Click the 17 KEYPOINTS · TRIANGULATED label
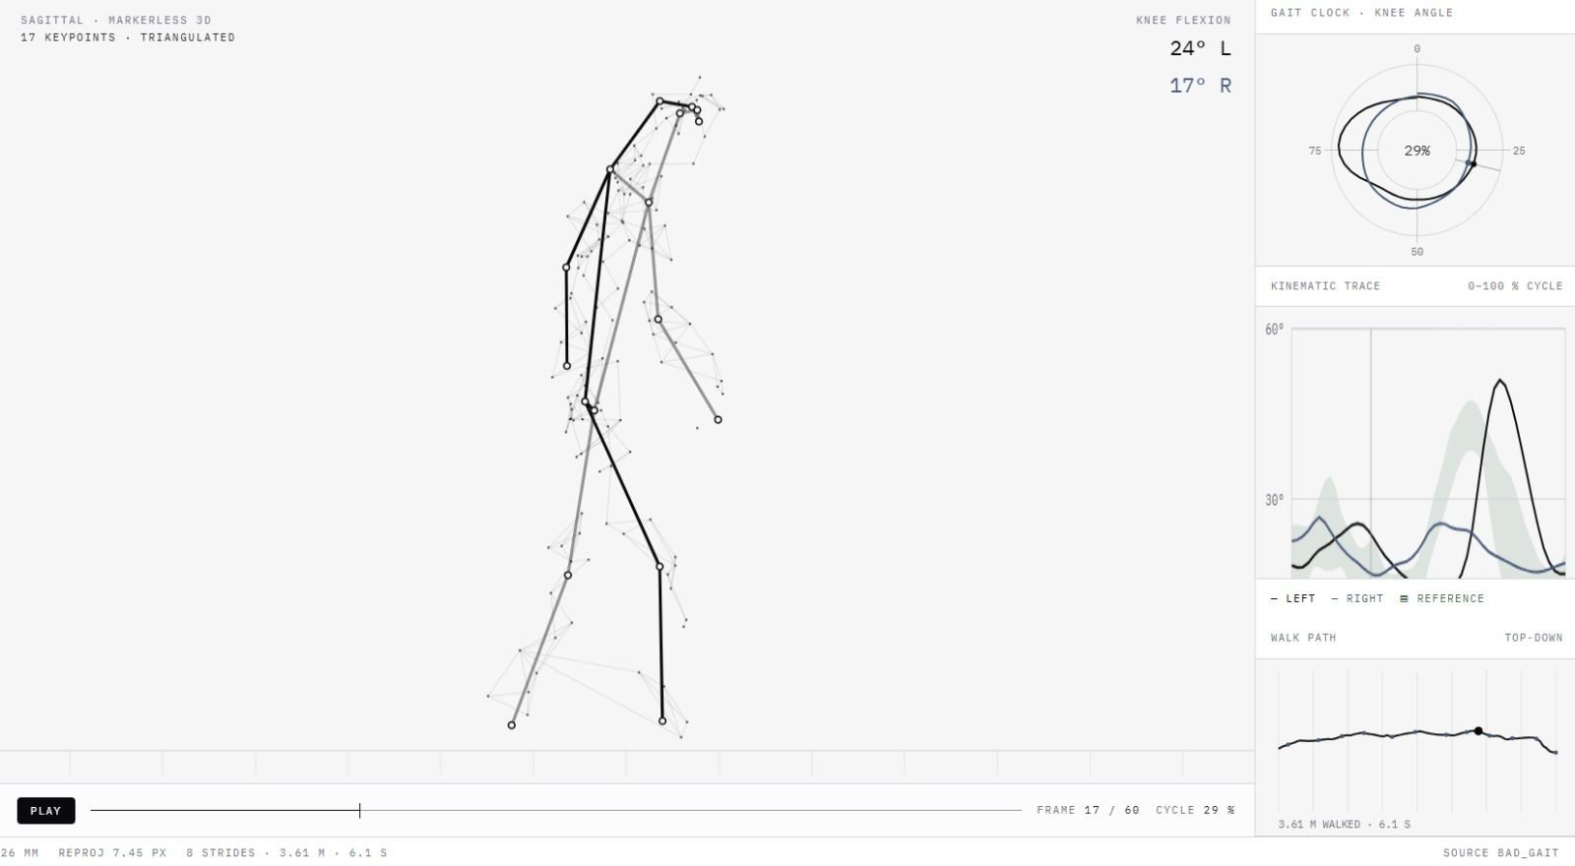 (x=128, y=37)
